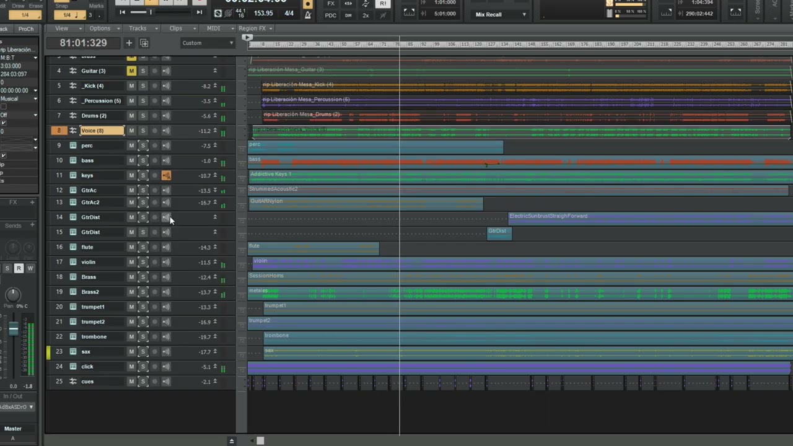Toggle the PDC override button
The height and width of the screenshot is (446, 793).
coord(331,15)
